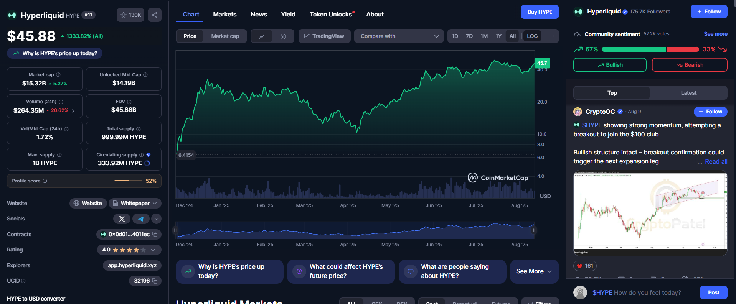Open the Compare with dropdown

click(x=399, y=36)
